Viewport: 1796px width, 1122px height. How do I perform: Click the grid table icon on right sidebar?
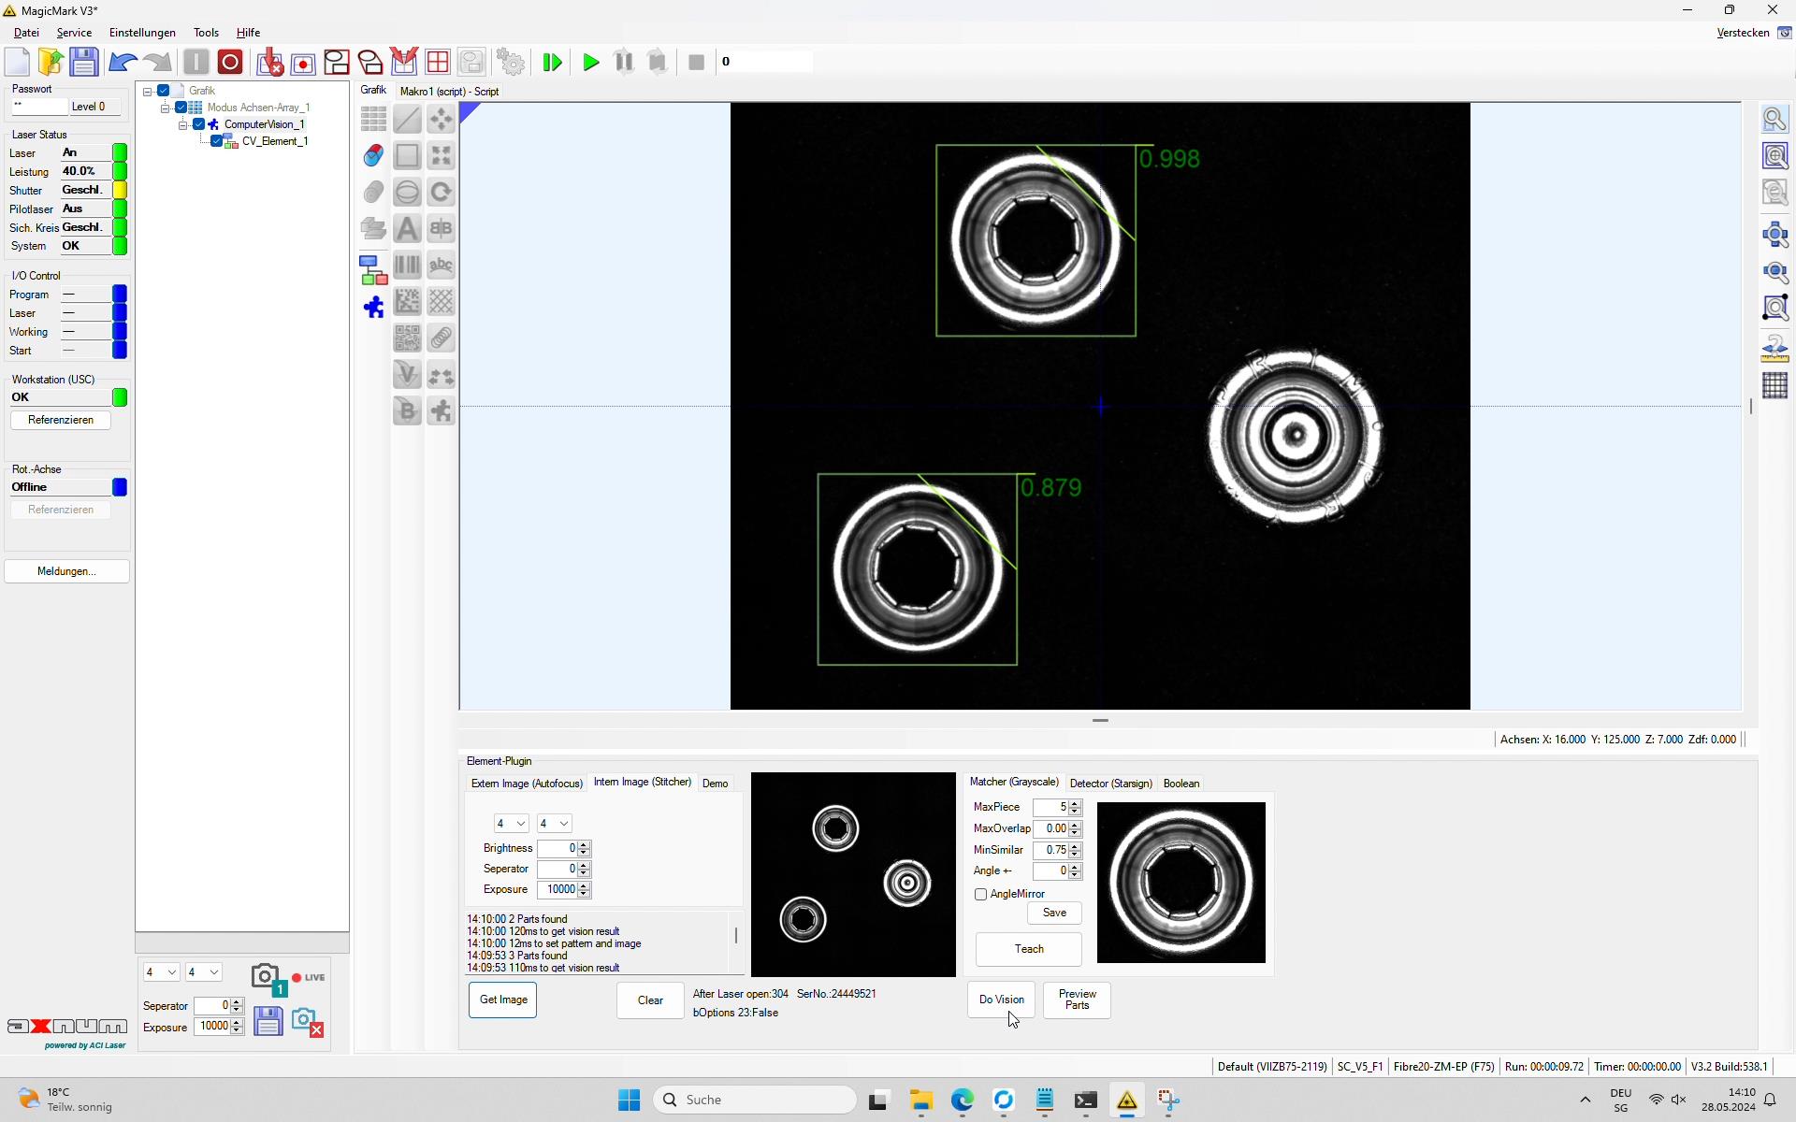click(1774, 385)
